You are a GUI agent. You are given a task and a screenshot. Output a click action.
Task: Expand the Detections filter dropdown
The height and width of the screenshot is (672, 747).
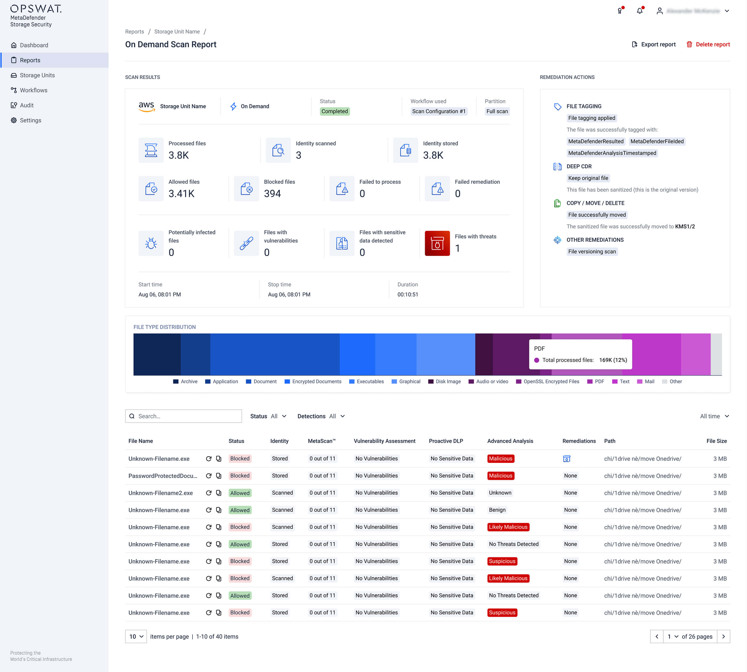[321, 416]
